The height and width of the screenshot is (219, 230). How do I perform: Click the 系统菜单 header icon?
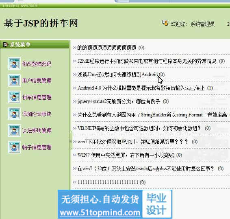5,44
